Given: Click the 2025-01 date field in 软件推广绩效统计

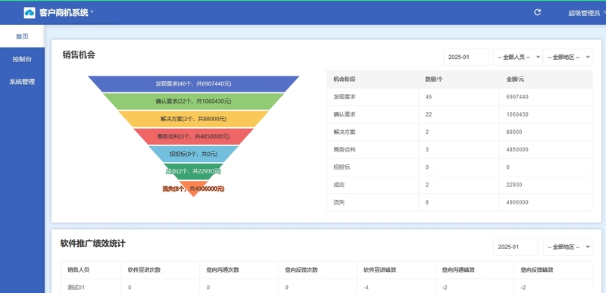Looking at the screenshot, I should [x=516, y=247].
